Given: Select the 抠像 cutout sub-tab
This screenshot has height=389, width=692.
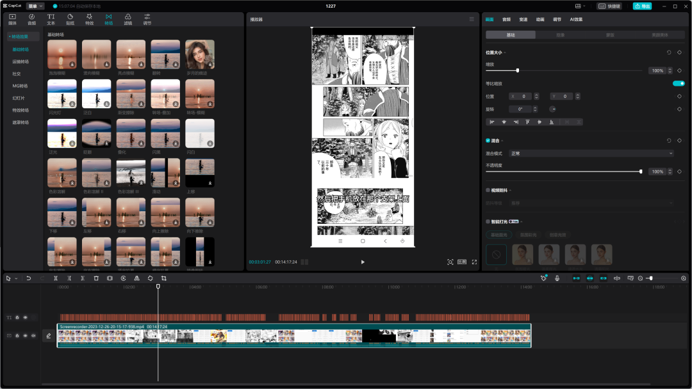Looking at the screenshot, I should 560,35.
